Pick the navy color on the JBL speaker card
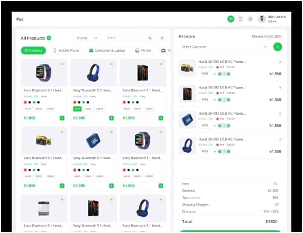The height and width of the screenshot is (233, 303). 79,170
